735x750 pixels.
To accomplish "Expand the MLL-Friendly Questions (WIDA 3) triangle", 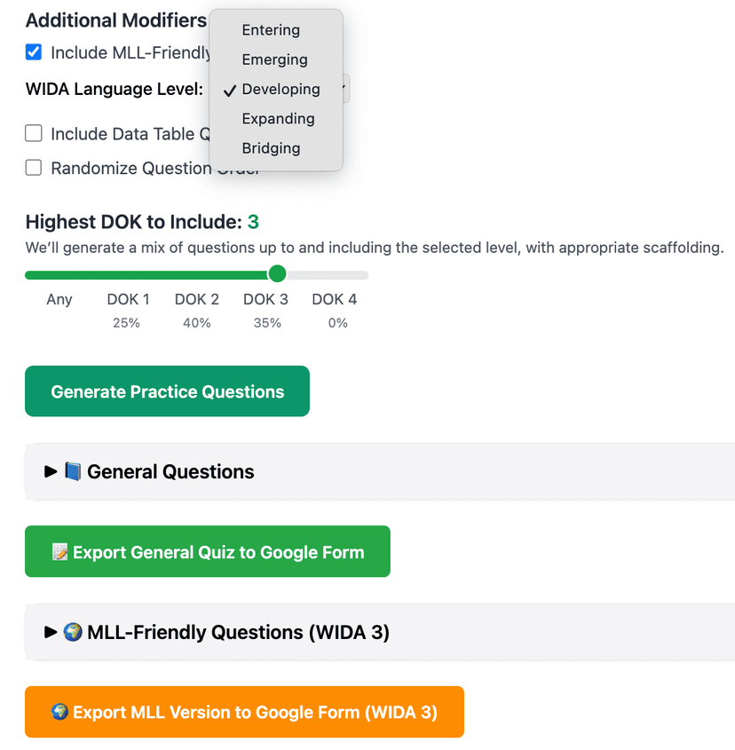I will (51, 633).
